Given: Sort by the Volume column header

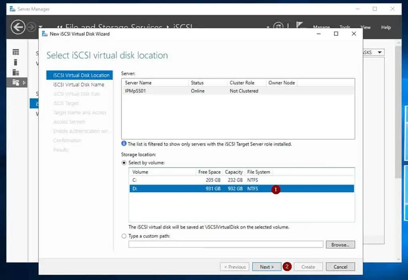Looking at the screenshot, I should click(x=162, y=172).
